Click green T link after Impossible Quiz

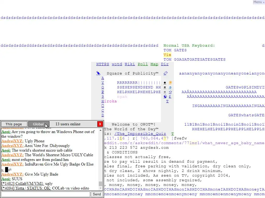click(172, 134)
